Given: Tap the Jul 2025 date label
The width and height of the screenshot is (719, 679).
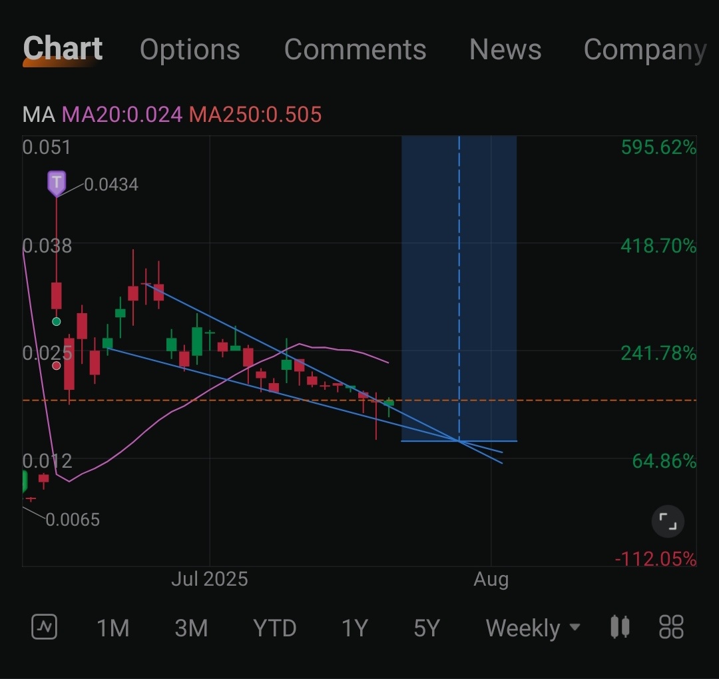Looking at the screenshot, I should pos(210,579).
